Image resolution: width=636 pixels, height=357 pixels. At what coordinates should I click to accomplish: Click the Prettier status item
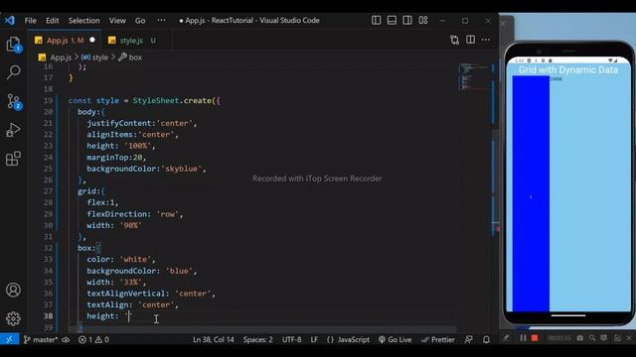click(437, 339)
